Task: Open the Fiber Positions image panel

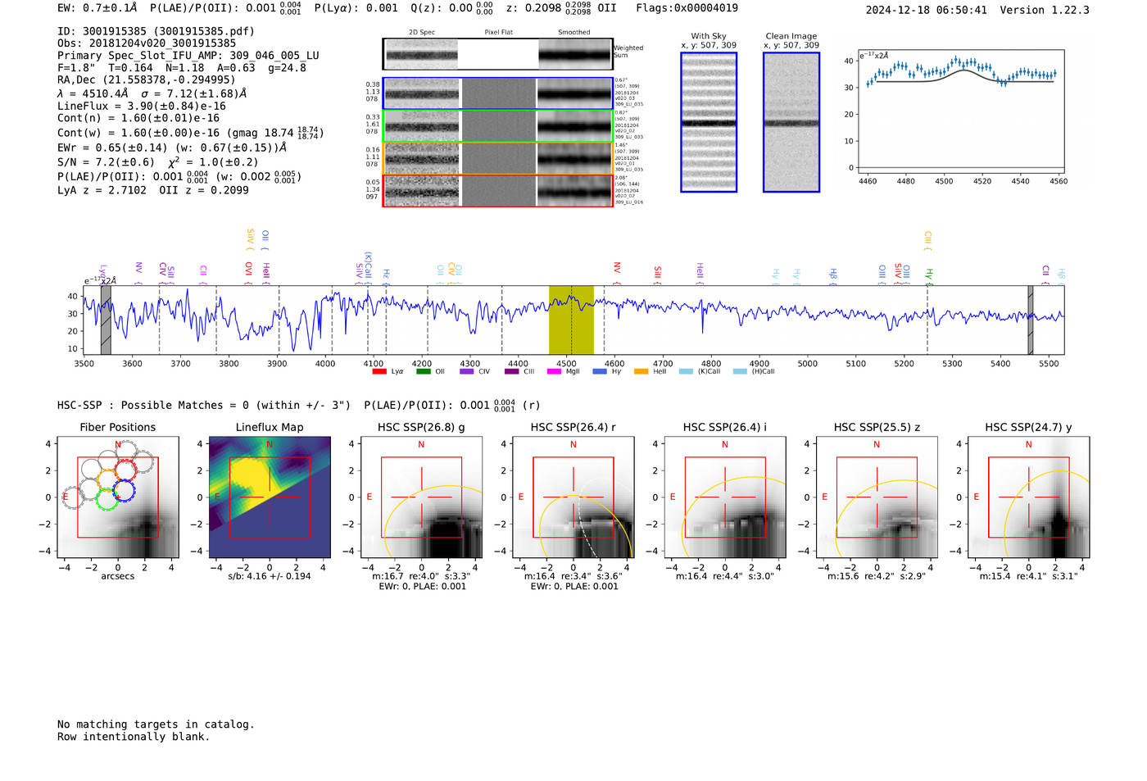Action: (x=118, y=497)
